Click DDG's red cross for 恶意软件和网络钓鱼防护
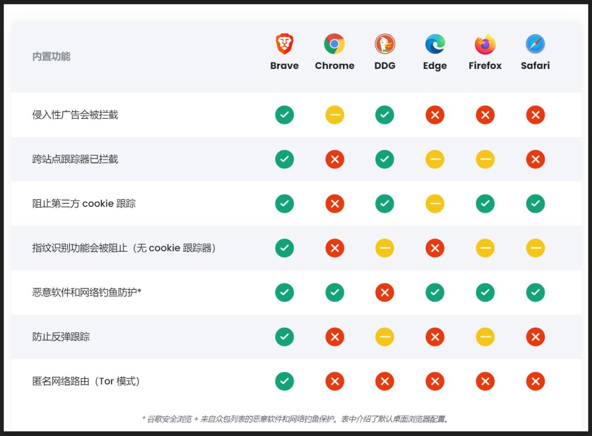Image resolution: width=592 pixels, height=436 pixels. point(385,293)
